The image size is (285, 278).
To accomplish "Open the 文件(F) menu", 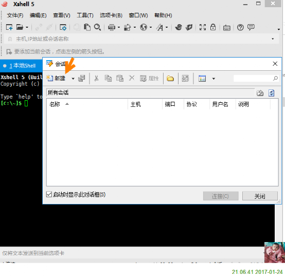I will (x=15, y=15).
